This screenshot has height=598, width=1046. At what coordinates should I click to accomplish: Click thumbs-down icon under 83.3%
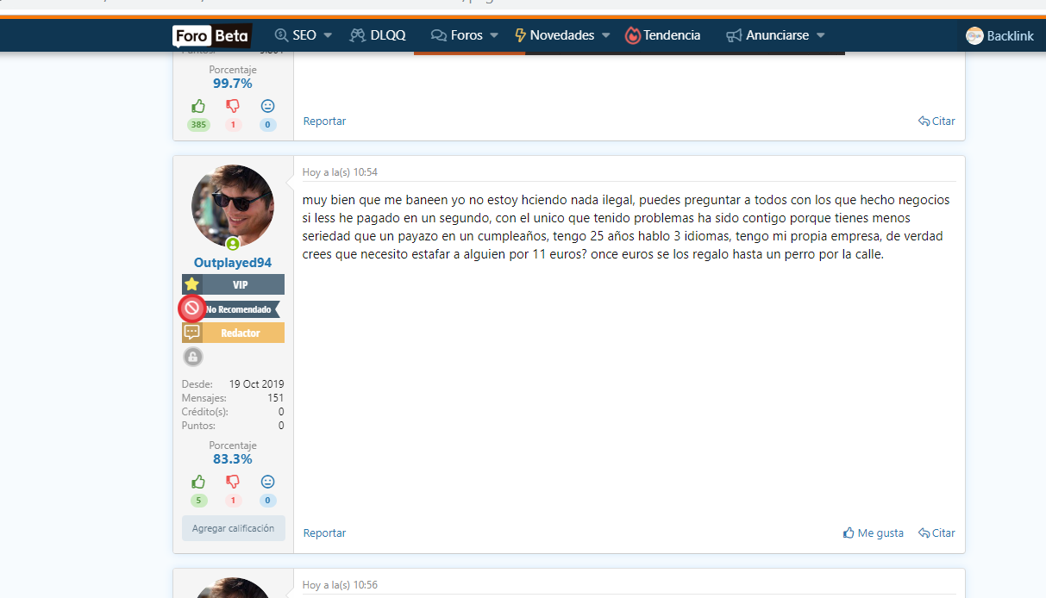tap(233, 482)
